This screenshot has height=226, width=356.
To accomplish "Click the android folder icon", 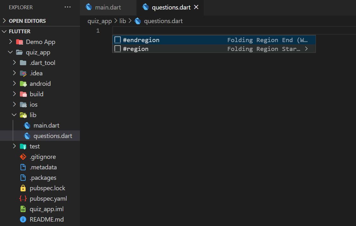I will [x=23, y=84].
